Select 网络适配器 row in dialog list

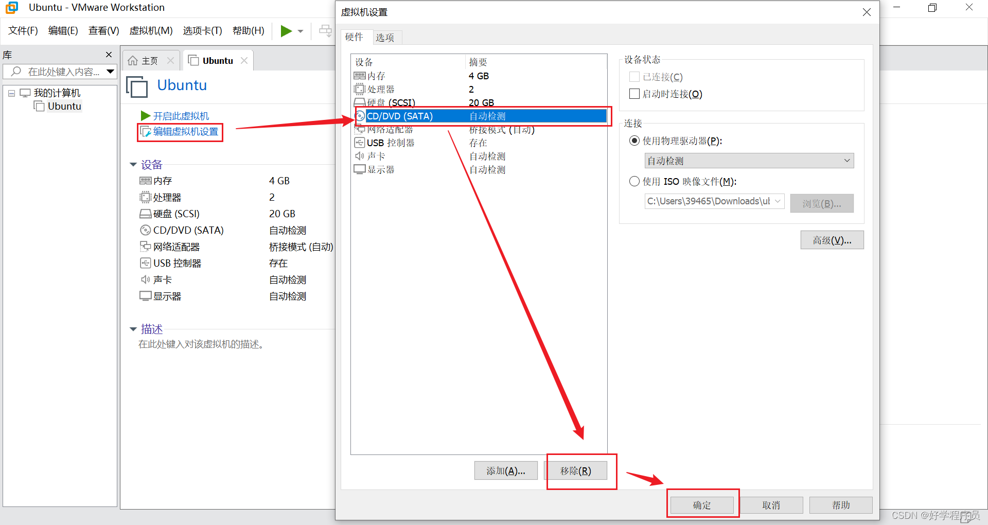[x=479, y=130]
